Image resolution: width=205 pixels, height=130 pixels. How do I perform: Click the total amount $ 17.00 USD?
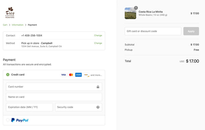click(192, 61)
